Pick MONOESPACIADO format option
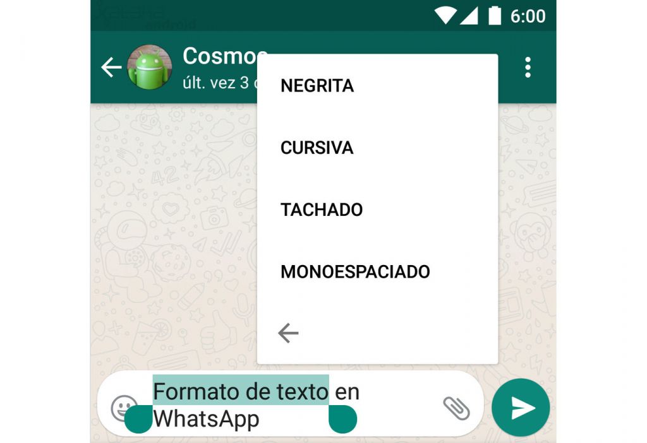The height and width of the screenshot is (443, 647). coord(355,271)
